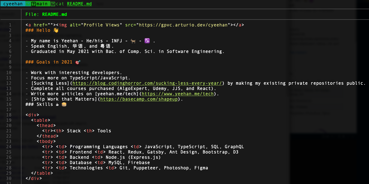Click the goat emoji on line 4
Viewport: 369px width, 184px height.
[x=133, y=41]
